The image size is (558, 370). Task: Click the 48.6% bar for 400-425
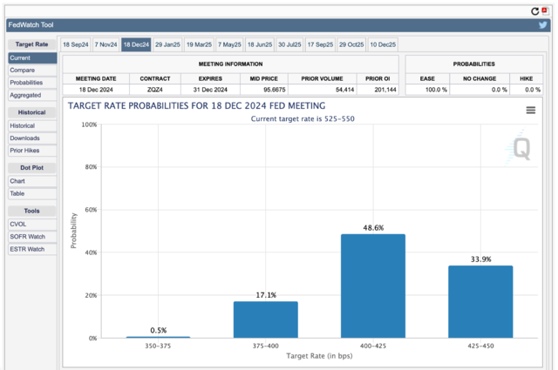point(372,286)
